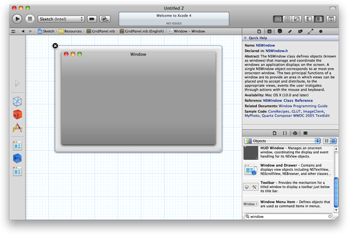
Task: Open the Identity inspector tab
Action: (280, 31)
